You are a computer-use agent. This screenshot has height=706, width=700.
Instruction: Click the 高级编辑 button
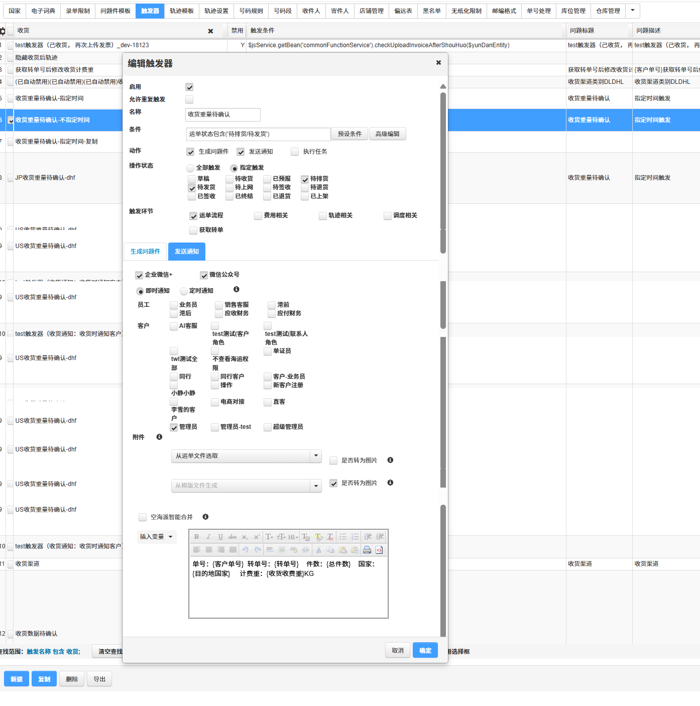point(387,134)
